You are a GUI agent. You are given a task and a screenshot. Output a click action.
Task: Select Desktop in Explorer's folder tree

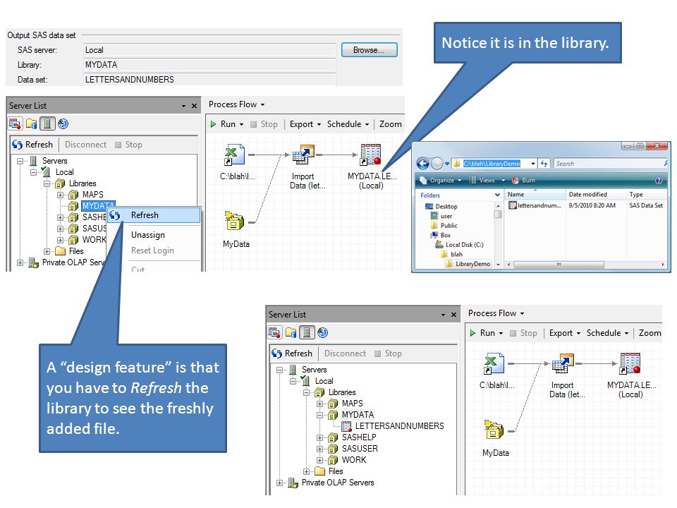[441, 207]
